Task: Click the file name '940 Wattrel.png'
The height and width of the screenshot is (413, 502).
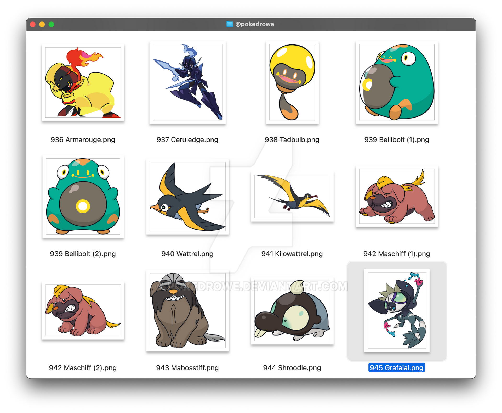Action: [187, 254]
